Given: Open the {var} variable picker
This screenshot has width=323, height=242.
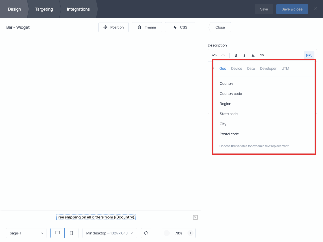Looking at the screenshot, I should 309,55.
